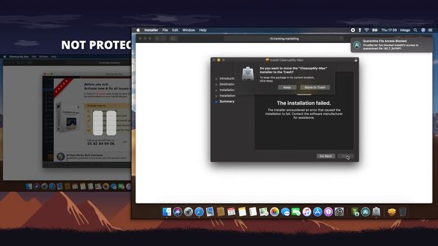Open Reminders list icon in dock
The width and height of the screenshot is (438, 246).
tap(253, 212)
